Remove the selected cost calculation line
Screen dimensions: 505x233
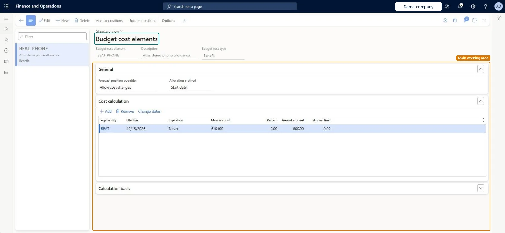click(x=125, y=111)
